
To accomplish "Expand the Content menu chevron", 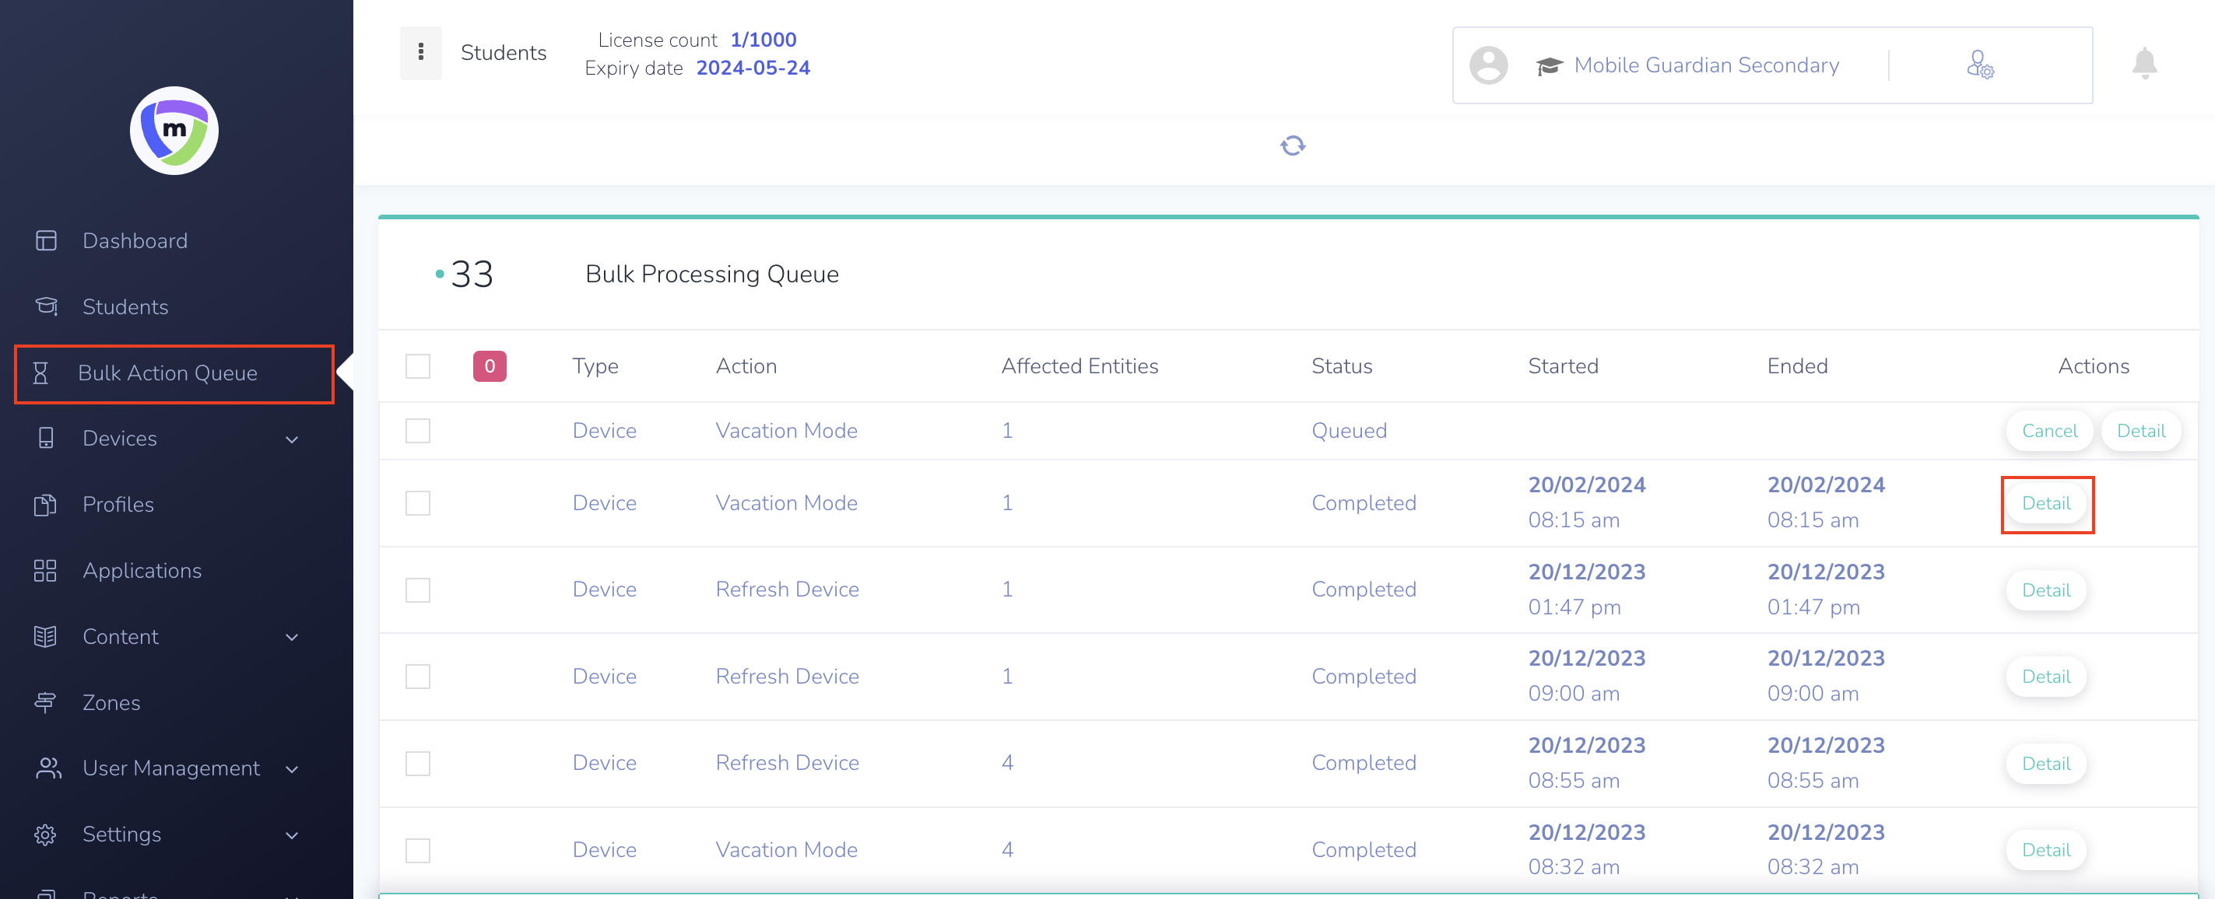I will [293, 637].
